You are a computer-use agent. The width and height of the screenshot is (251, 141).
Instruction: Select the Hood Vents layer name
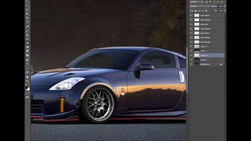pyautogui.click(x=205, y=16)
